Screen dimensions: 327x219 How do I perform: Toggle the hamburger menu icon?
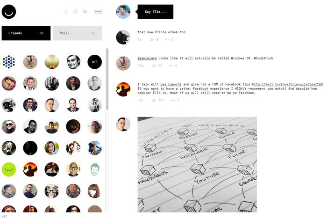(x=98, y=12)
